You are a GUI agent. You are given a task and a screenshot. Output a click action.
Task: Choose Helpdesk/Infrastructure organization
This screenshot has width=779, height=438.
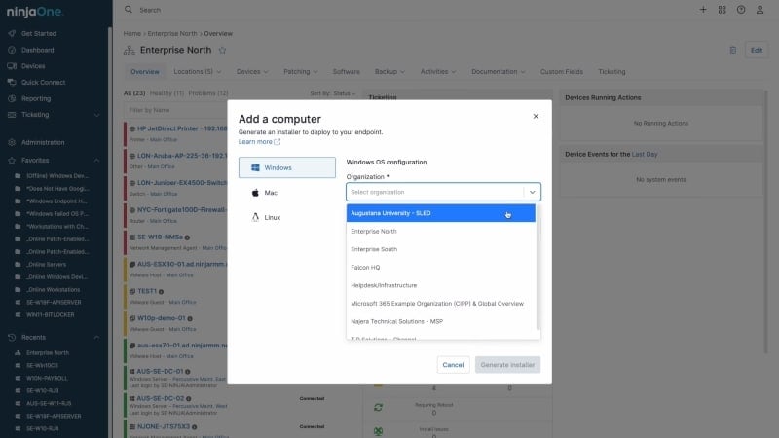pos(441,285)
